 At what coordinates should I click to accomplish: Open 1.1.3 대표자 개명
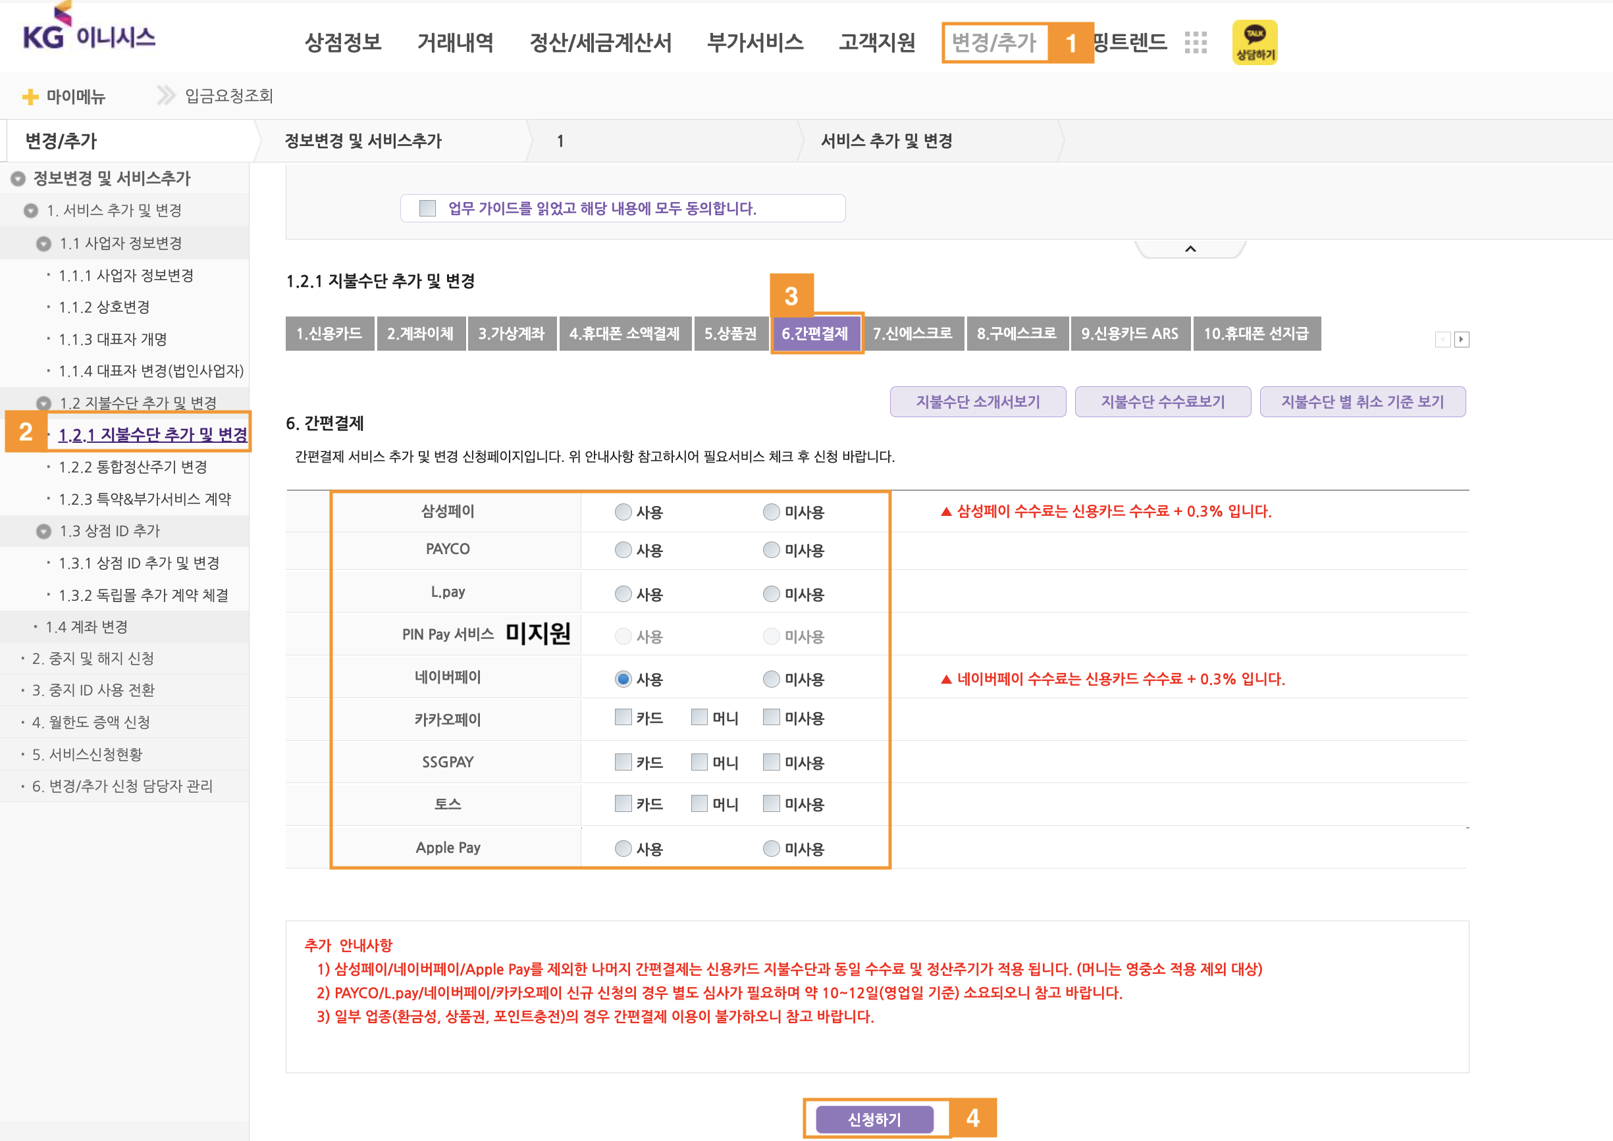tap(113, 340)
